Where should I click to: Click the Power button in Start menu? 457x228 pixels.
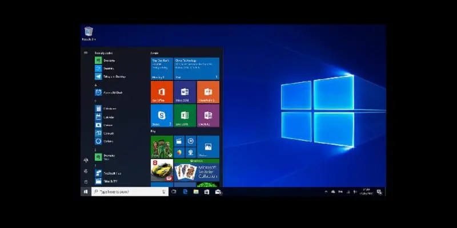point(86,182)
